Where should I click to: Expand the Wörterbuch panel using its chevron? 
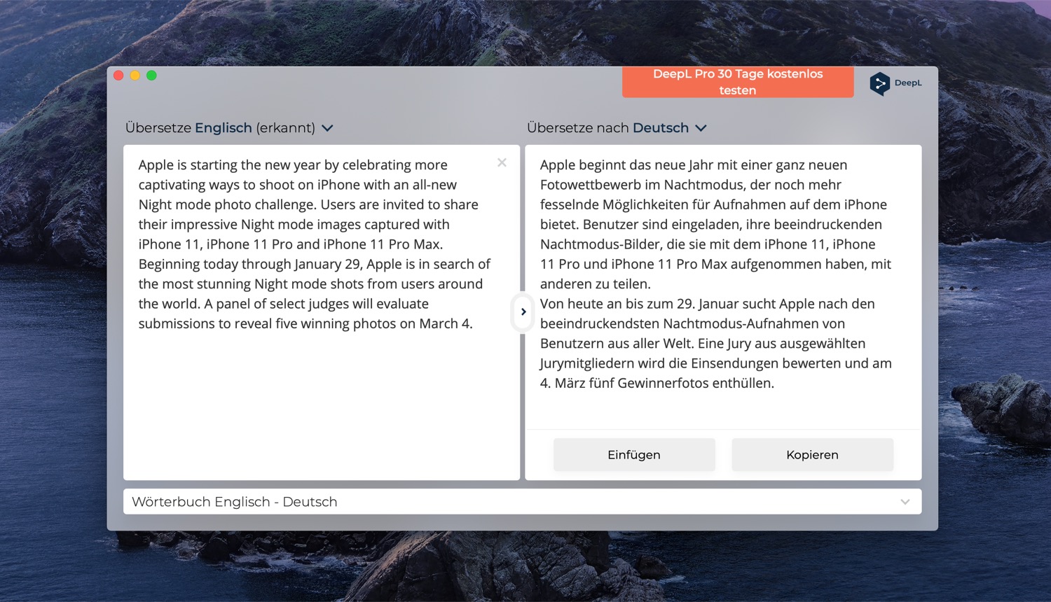point(905,502)
